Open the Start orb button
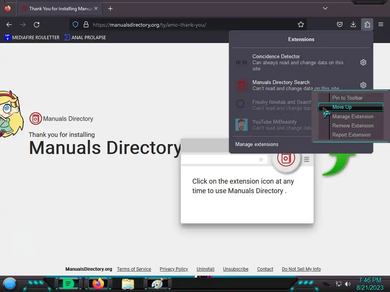 click(x=10, y=284)
